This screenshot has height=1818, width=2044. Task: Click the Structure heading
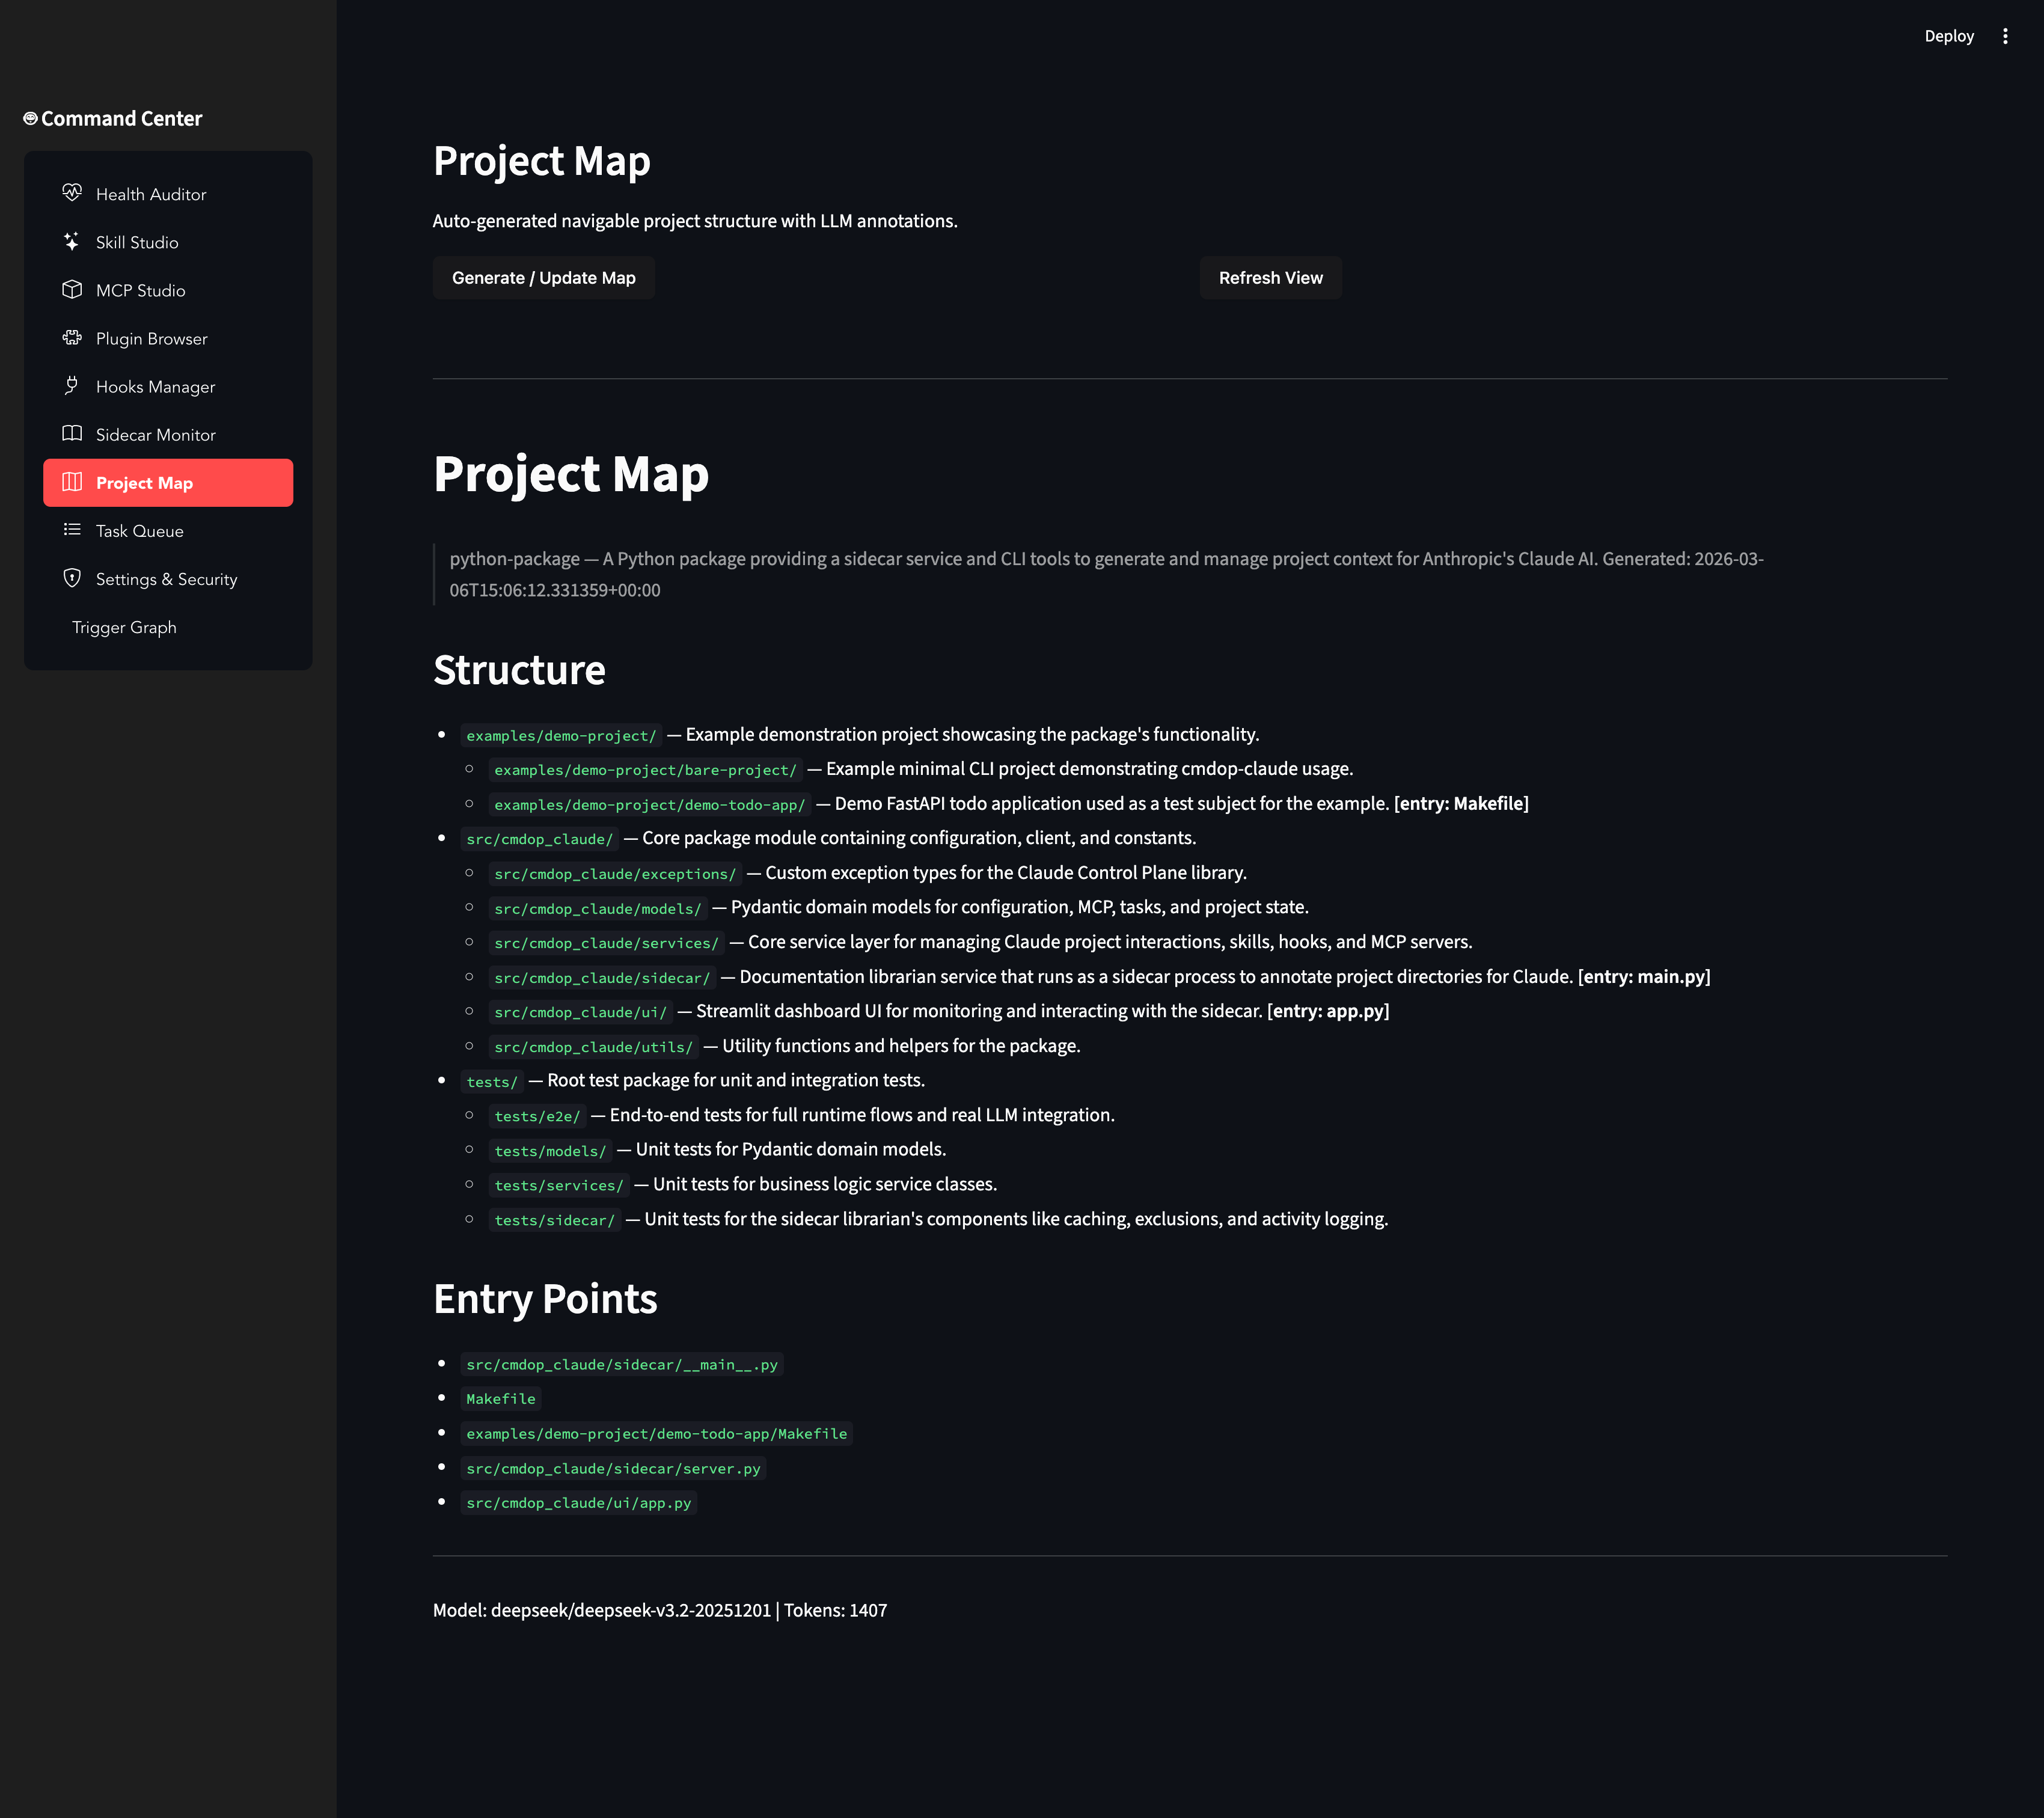click(x=519, y=670)
